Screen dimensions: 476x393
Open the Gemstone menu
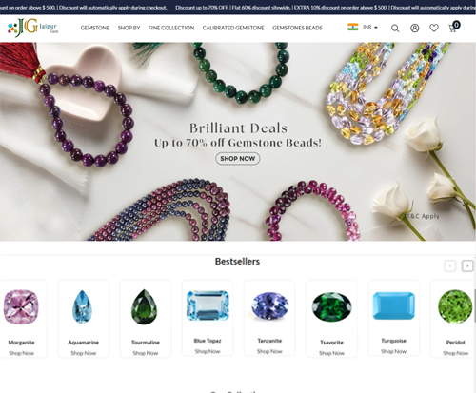95,28
